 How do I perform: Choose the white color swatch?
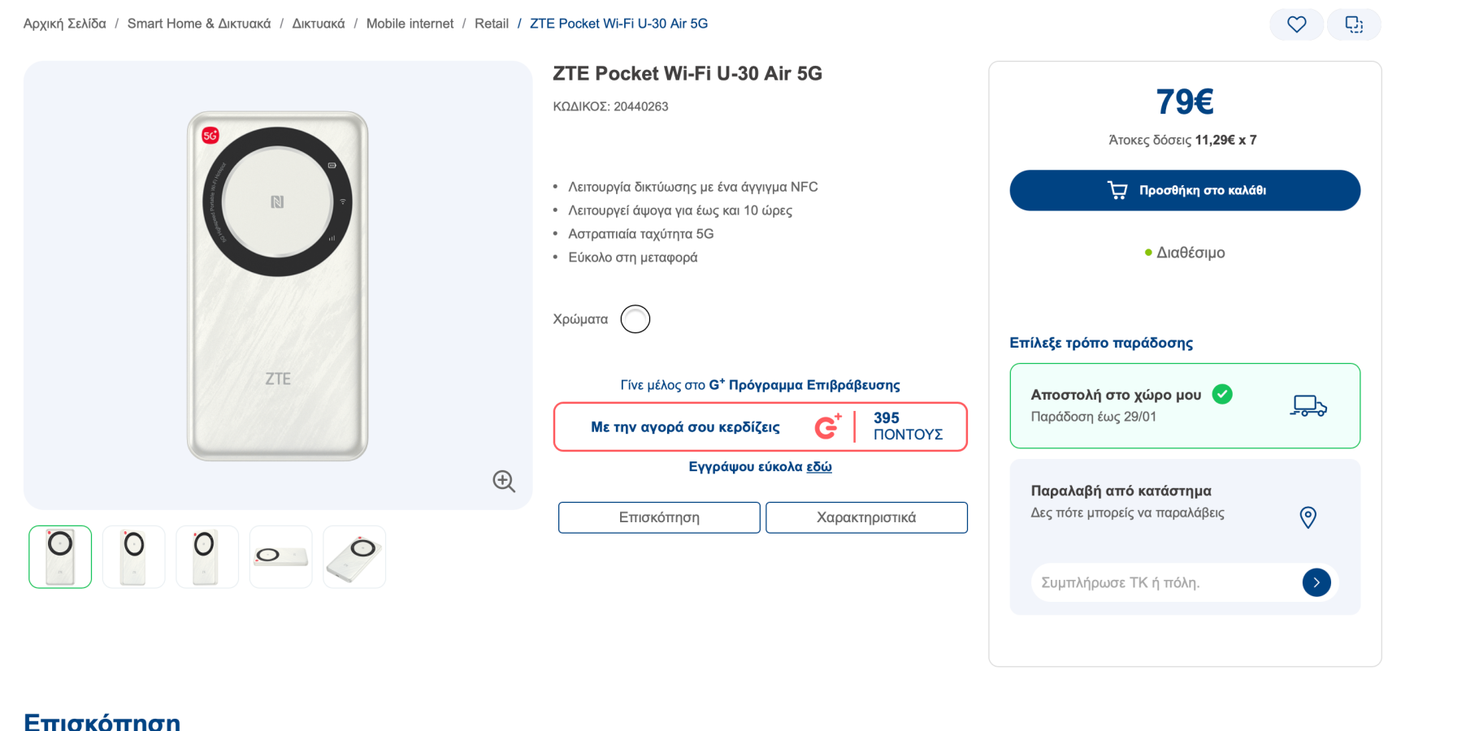point(635,319)
